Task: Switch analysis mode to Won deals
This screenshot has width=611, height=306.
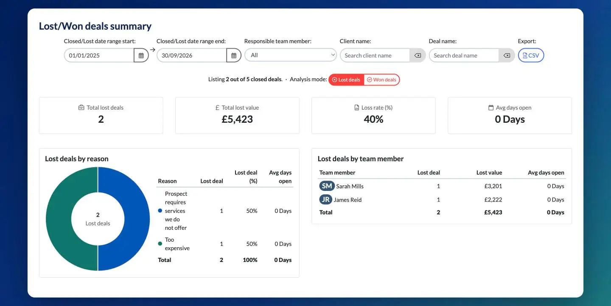Action: pos(381,80)
